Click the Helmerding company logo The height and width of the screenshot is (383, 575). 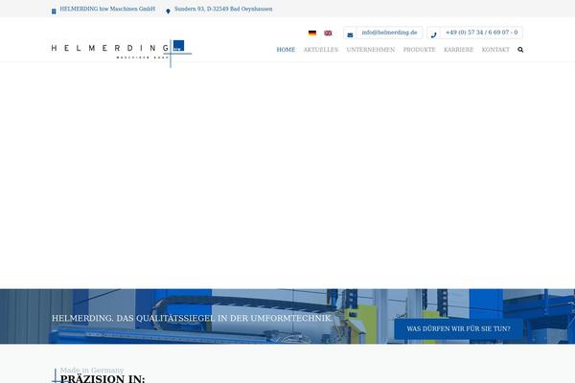pyautogui.click(x=122, y=53)
